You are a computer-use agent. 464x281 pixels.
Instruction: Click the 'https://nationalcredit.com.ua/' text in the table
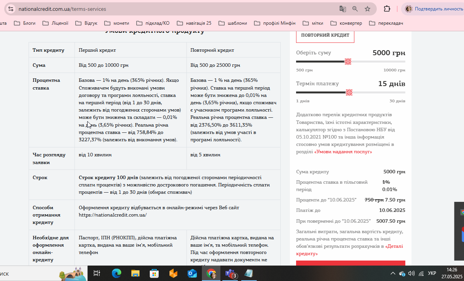(x=113, y=215)
